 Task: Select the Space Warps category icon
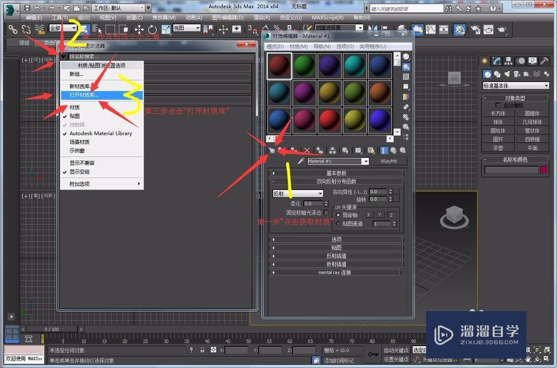[536, 74]
